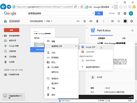Switch to list view icon
Viewport: 137px width, 103px height.
(112, 21)
